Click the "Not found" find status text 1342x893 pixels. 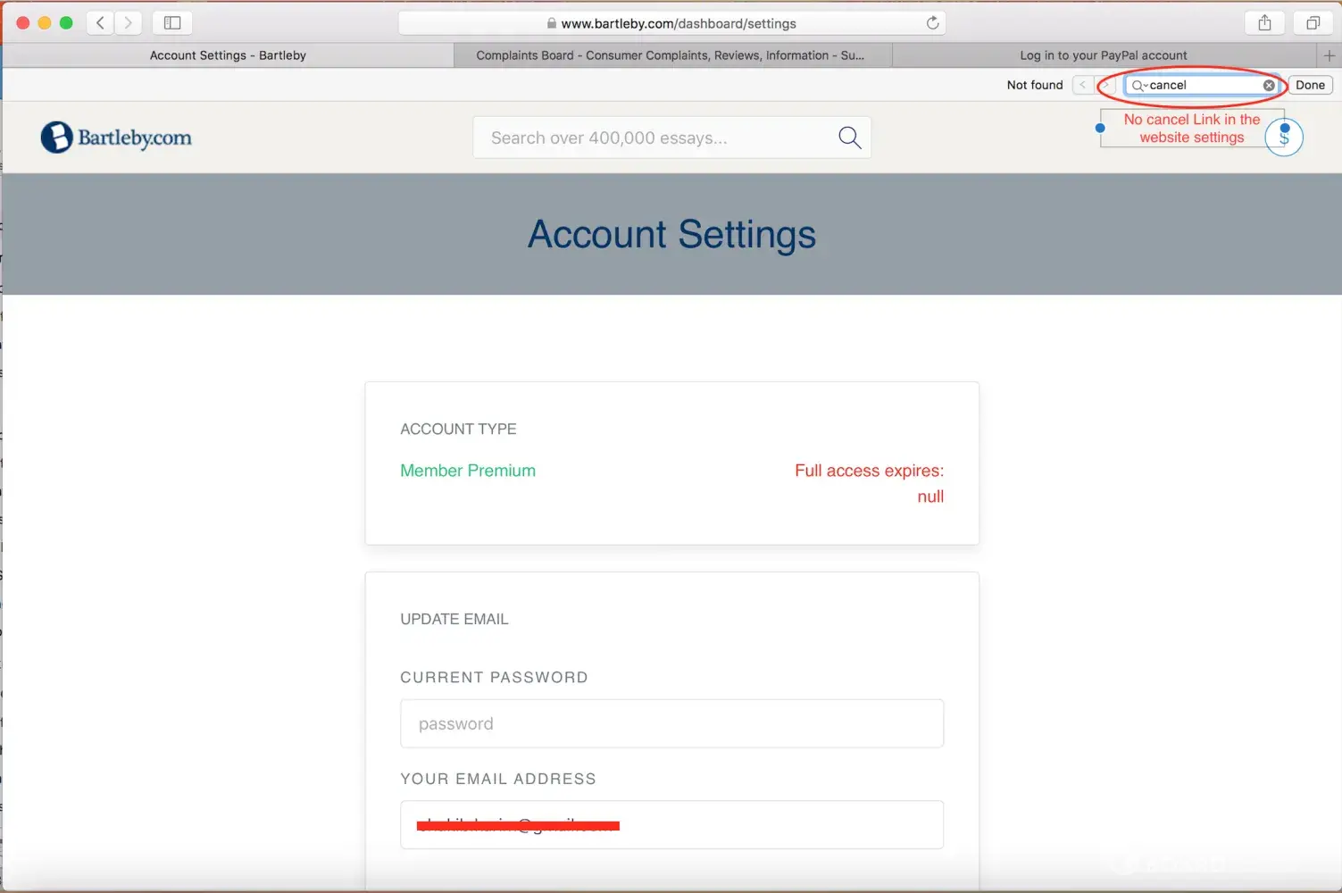1035,85
